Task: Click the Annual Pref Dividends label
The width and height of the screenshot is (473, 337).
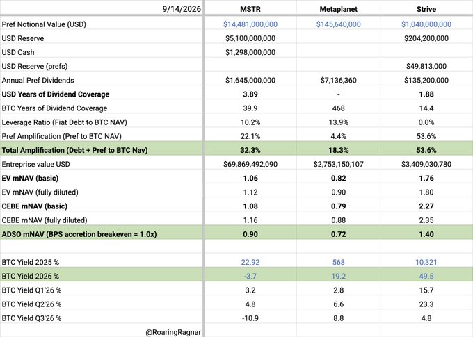Action: [38, 80]
